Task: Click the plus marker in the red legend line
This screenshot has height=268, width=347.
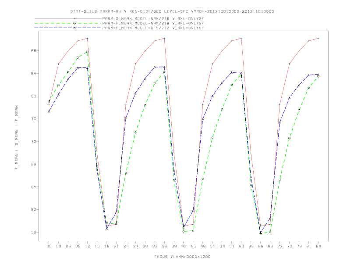Action: point(74,18)
